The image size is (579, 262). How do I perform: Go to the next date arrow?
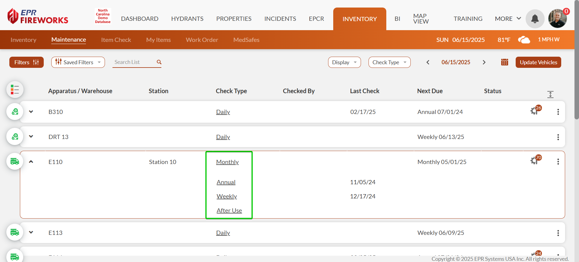click(484, 62)
